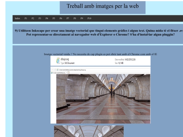Open the P7 menu link
183x137 pixels.
coord(68,18)
